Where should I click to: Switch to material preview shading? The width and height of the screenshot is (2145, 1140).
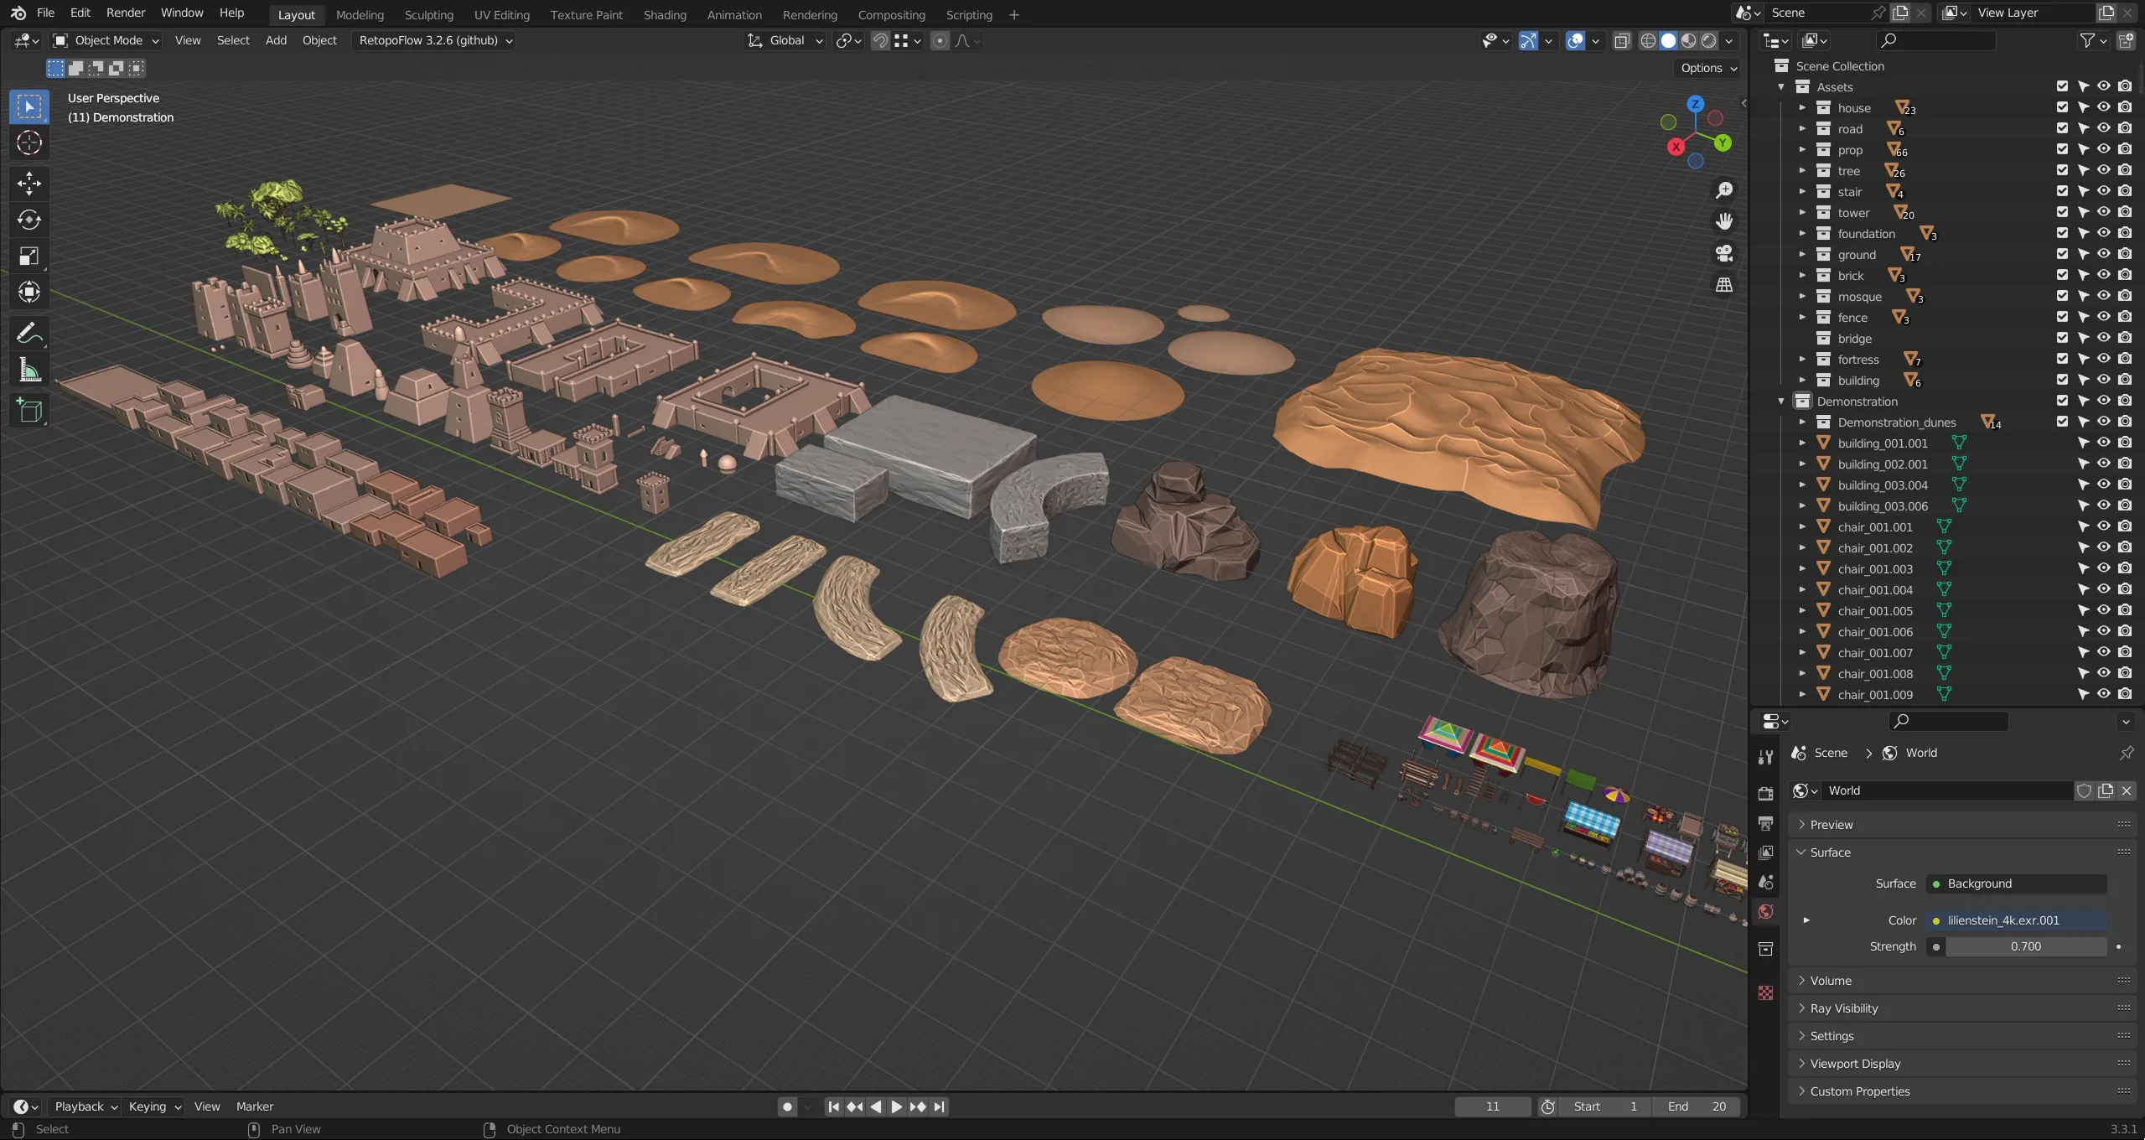pyautogui.click(x=1688, y=40)
